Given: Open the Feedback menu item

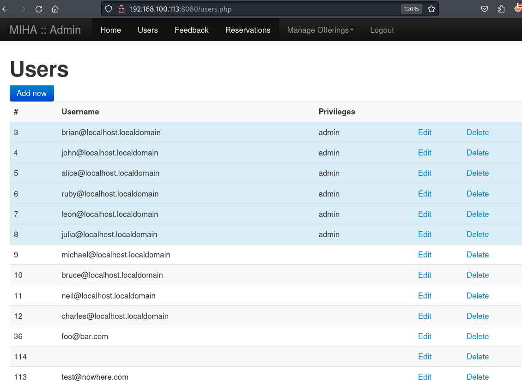Looking at the screenshot, I should pos(191,30).
